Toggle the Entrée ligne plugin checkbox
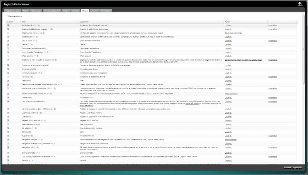 [x=8, y=69]
